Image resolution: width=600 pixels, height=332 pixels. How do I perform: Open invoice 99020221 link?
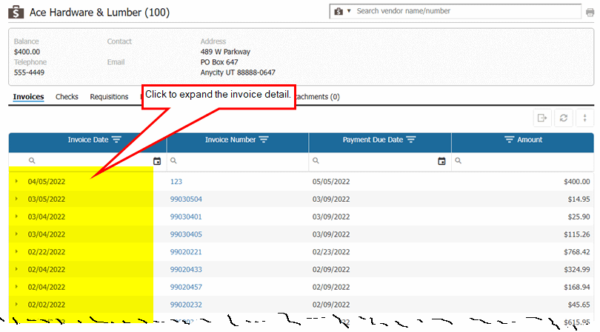(186, 251)
